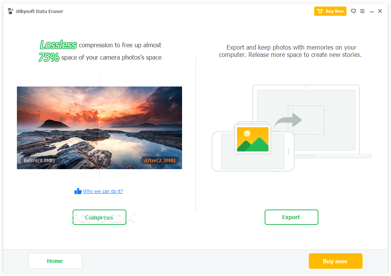Screen dimensions: 391x276
Task: Click the sunset before/after sample photo
Action: coord(99,128)
